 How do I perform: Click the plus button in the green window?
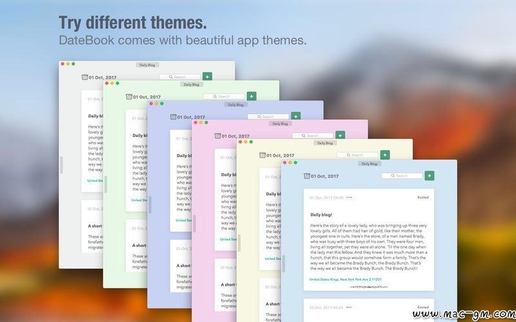[x=252, y=96]
